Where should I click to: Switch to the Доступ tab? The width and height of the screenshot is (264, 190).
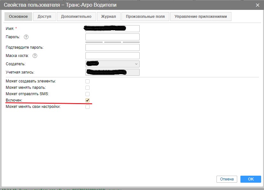click(x=44, y=17)
